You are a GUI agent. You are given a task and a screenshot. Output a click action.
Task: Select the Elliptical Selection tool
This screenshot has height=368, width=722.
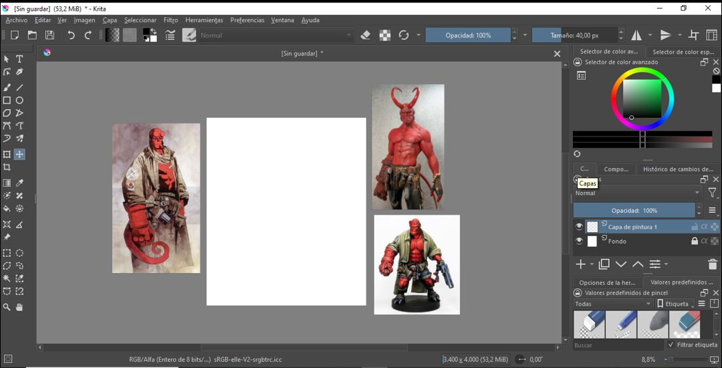[x=20, y=253]
